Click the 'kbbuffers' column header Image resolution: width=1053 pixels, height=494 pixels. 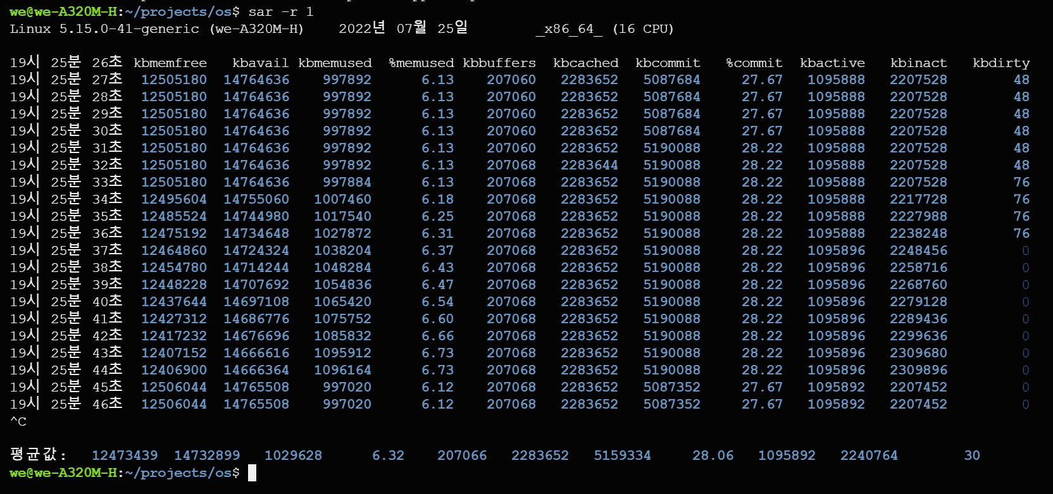pyautogui.click(x=499, y=63)
